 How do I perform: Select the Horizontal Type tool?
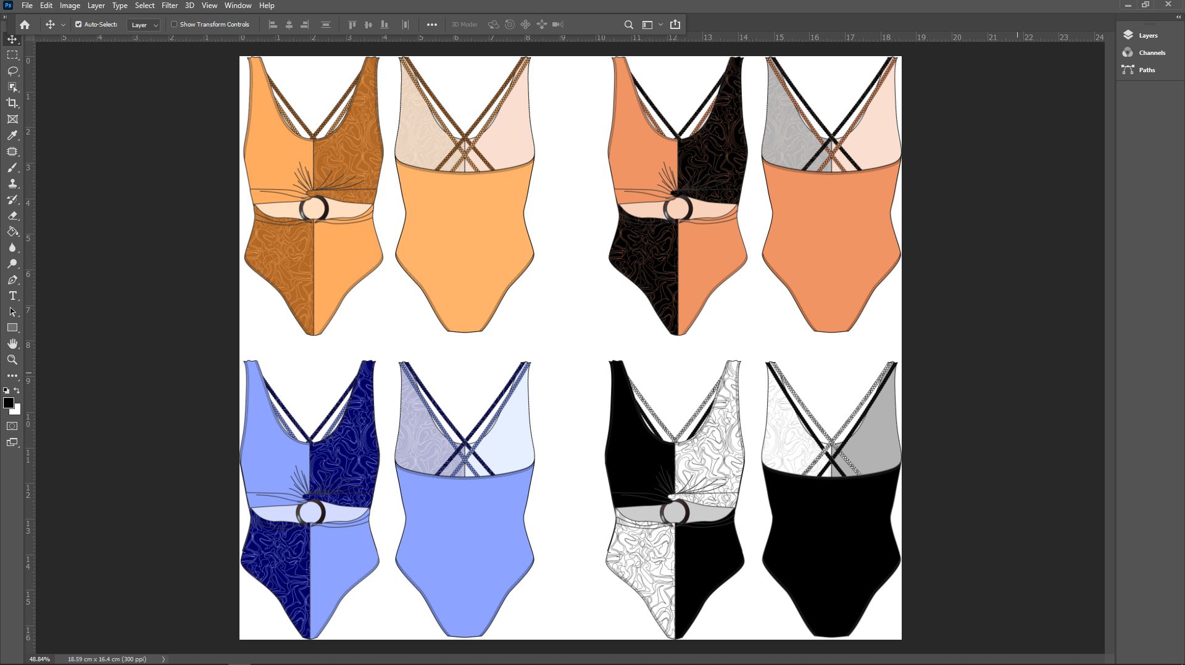pos(12,296)
